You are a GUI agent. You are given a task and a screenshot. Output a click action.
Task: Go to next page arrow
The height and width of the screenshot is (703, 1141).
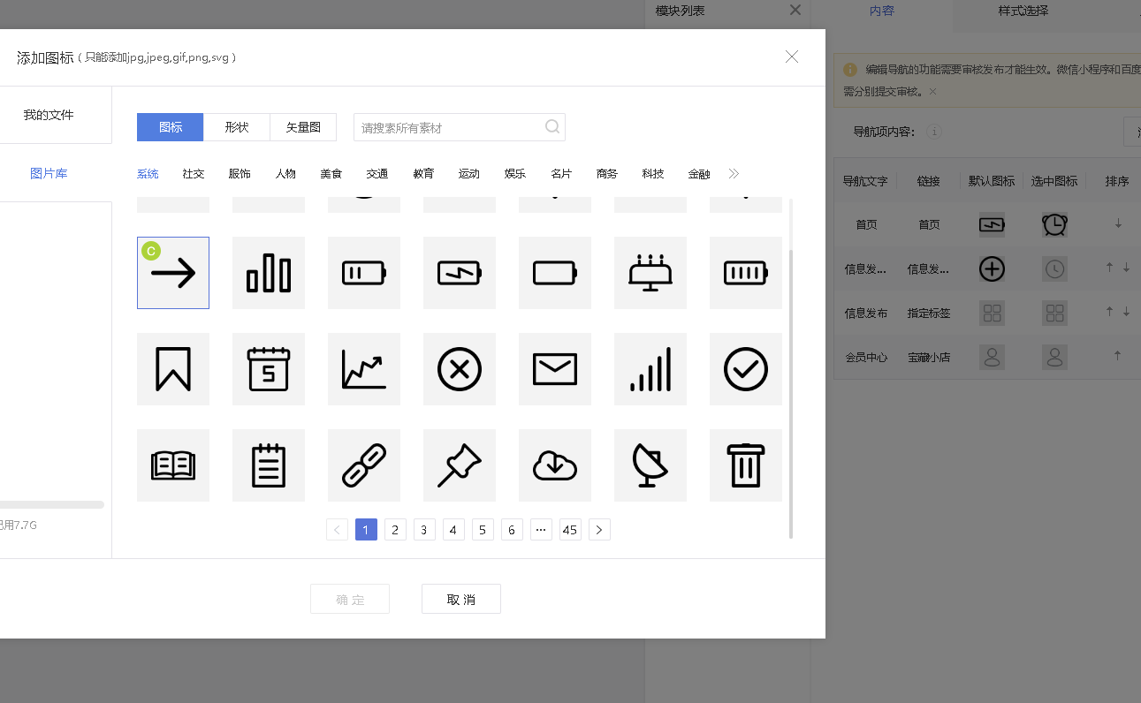point(599,530)
